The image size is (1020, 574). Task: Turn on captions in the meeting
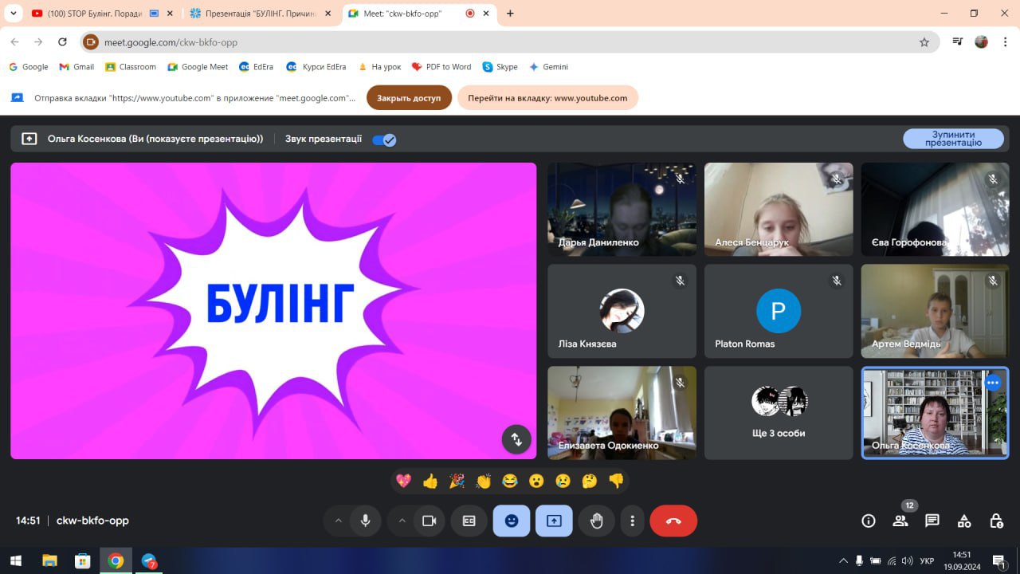(x=469, y=521)
